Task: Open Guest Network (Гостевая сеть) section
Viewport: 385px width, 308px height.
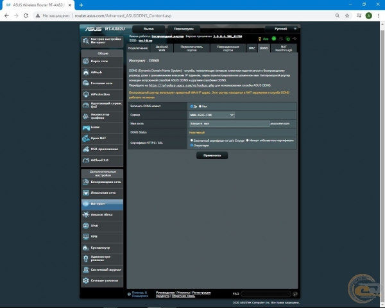Action: tap(102, 83)
